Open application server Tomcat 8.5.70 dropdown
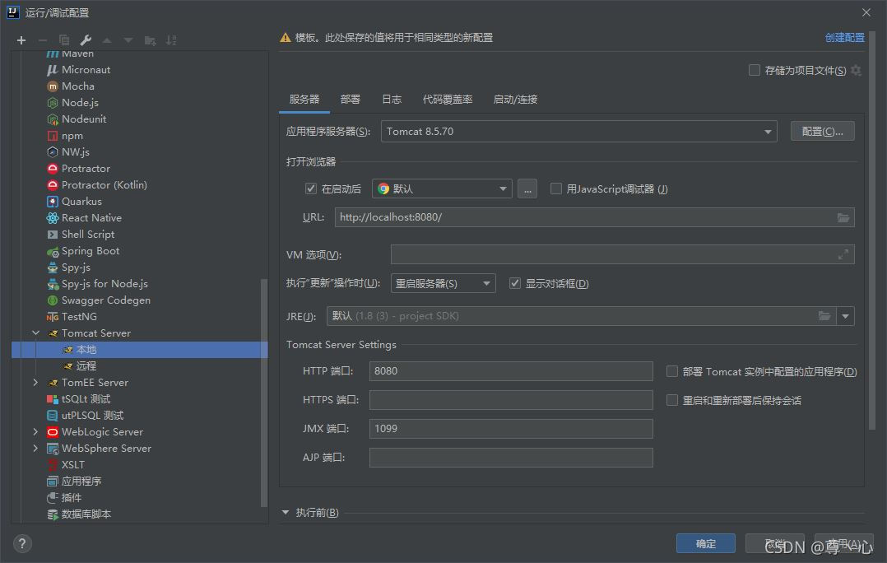The image size is (887, 563). point(578,131)
